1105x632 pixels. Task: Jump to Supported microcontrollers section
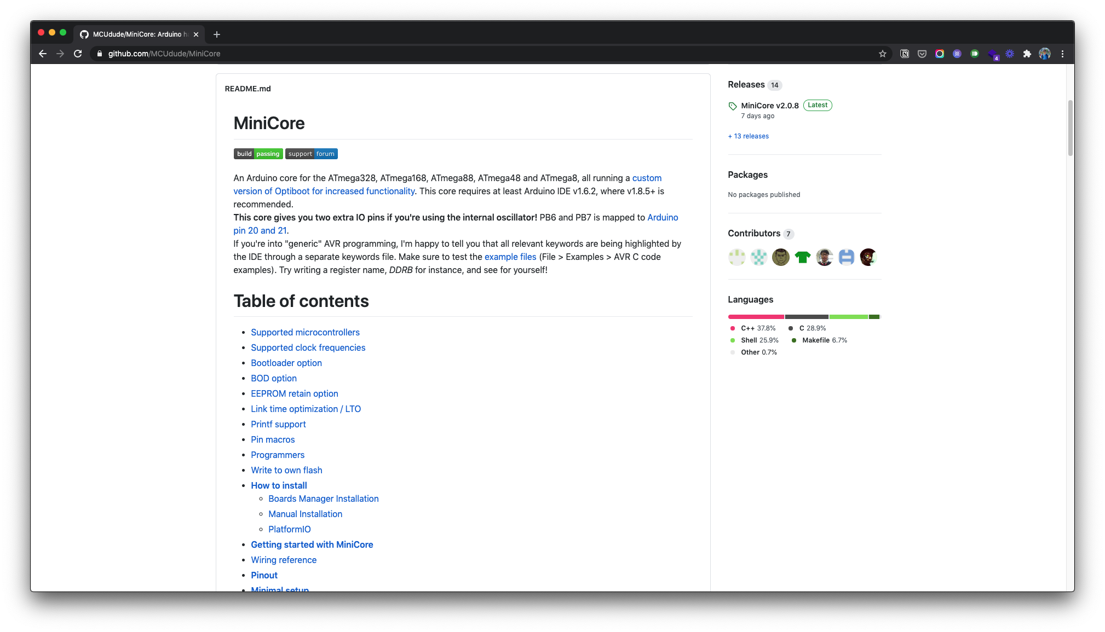305,332
